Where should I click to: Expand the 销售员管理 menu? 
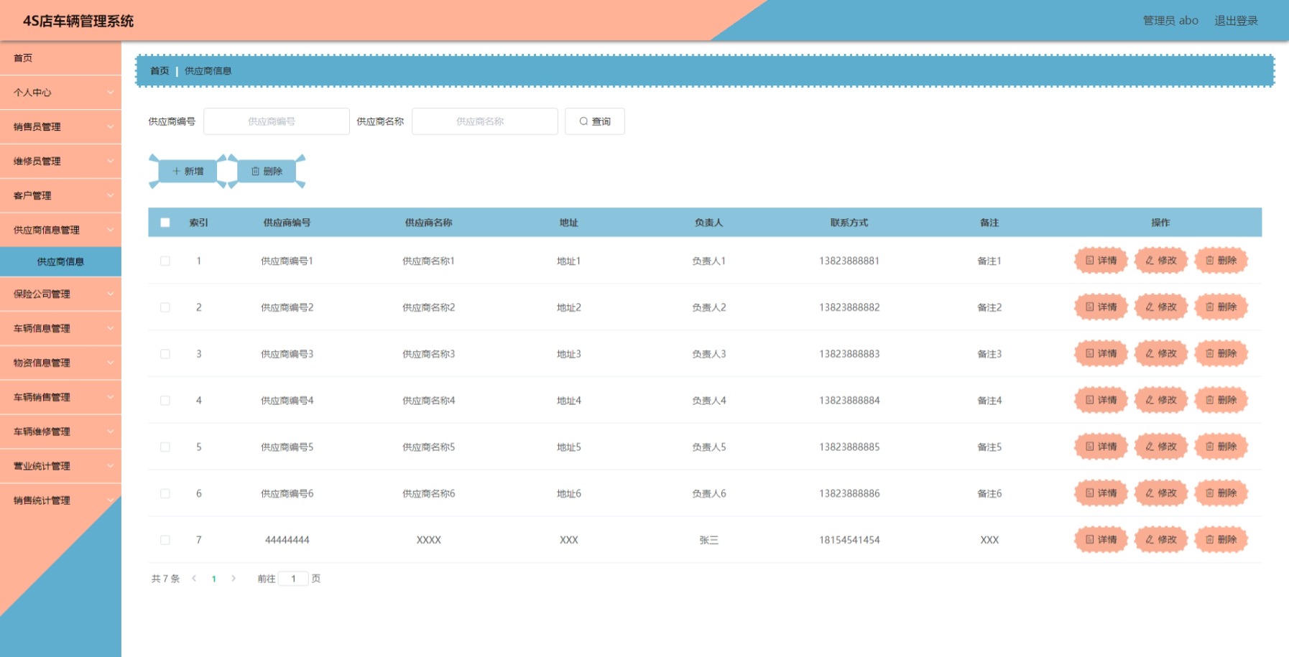[60, 127]
